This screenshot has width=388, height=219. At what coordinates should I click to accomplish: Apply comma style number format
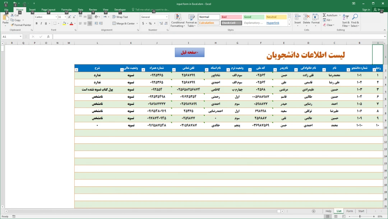click(155, 23)
